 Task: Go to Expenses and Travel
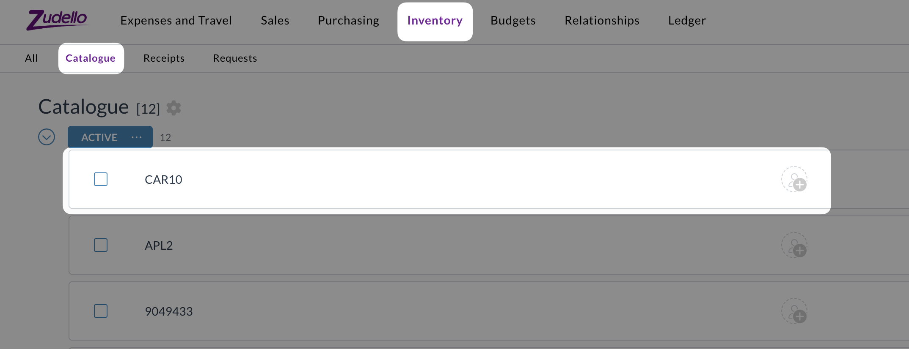click(176, 20)
